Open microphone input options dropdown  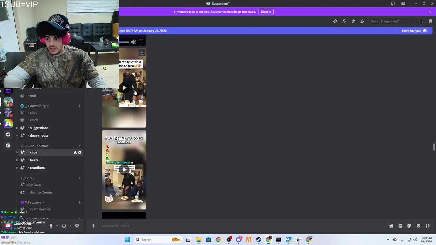pos(57,226)
